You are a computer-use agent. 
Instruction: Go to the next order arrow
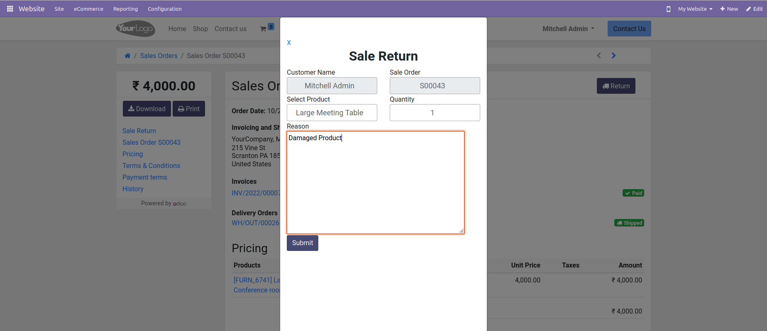pyautogui.click(x=613, y=56)
